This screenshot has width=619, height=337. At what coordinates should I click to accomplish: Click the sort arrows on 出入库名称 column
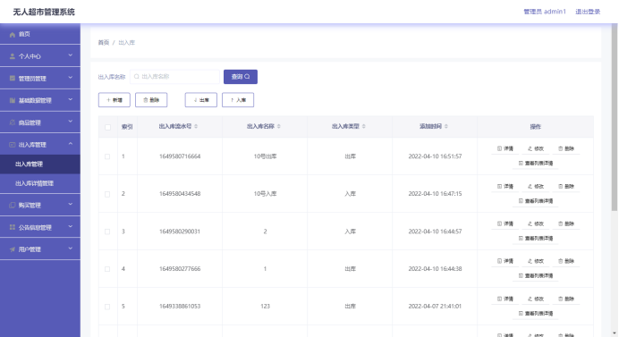coord(279,126)
